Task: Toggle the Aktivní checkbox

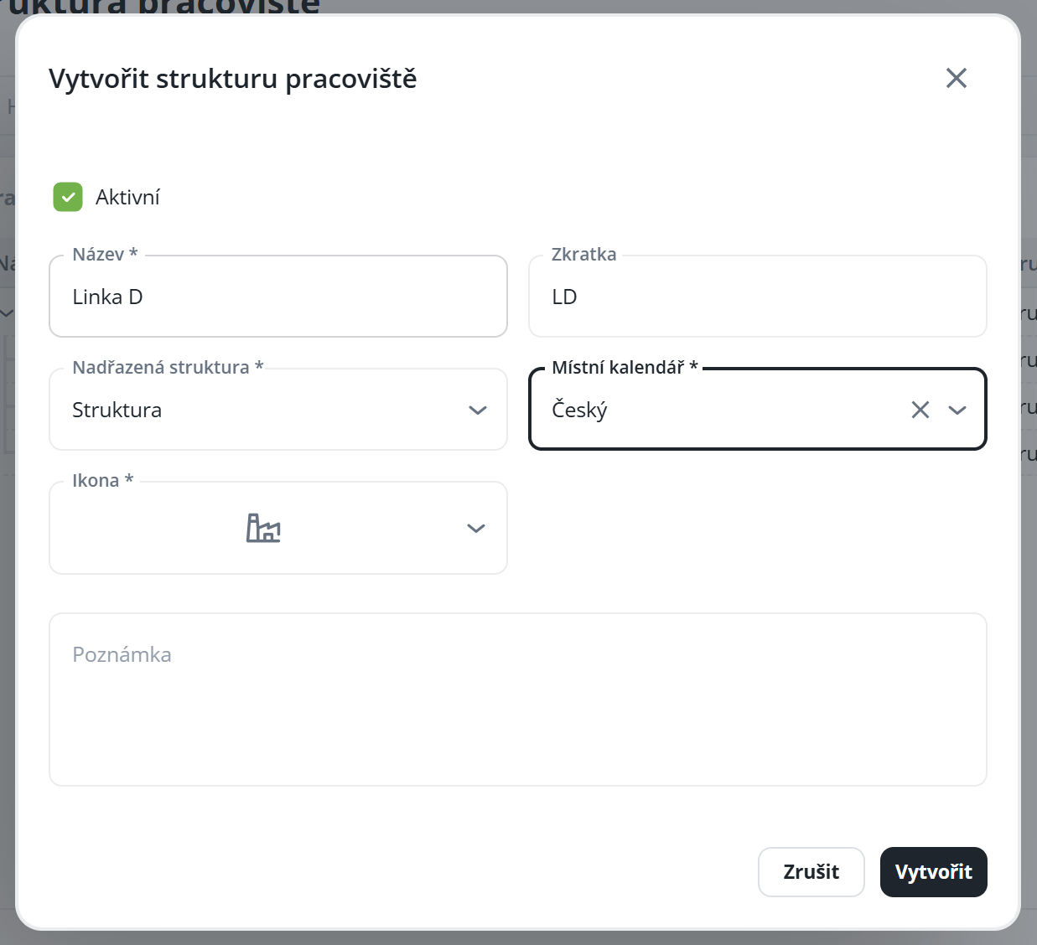Action: 68,197
